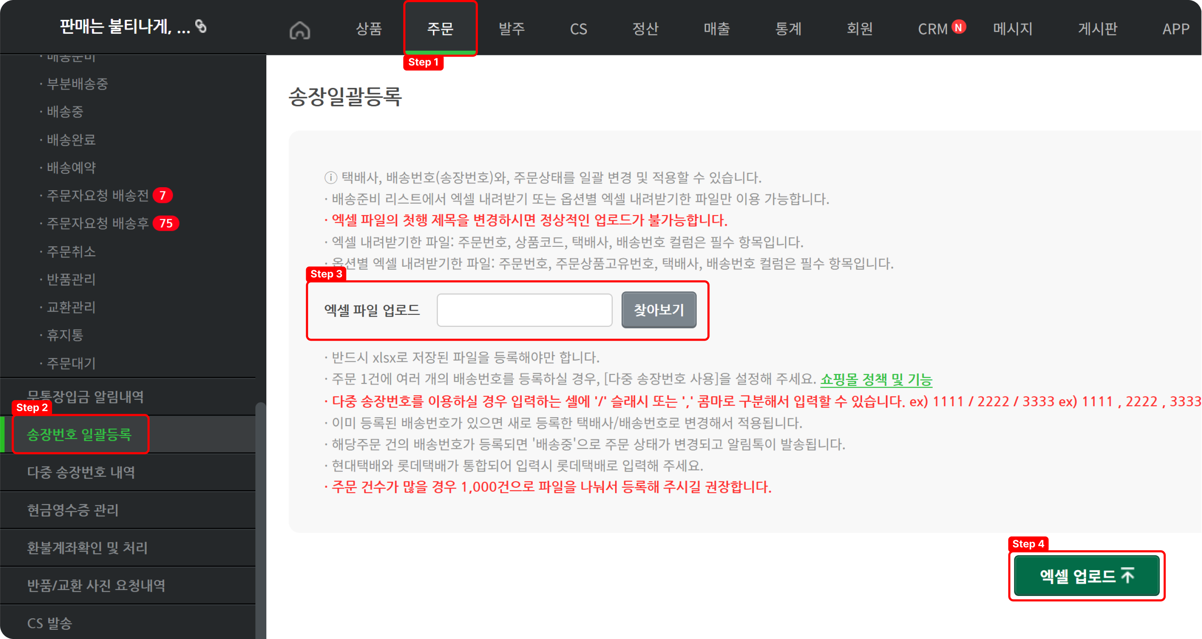Open 주문대기 in the sidebar
Image resolution: width=1202 pixels, height=639 pixels.
pos(71,363)
